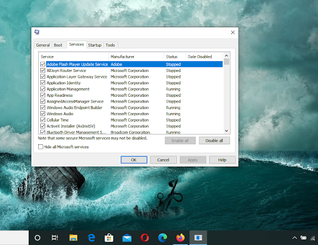
Task: Select Windows Audio Endpoint Builder row
Action: click(131, 108)
